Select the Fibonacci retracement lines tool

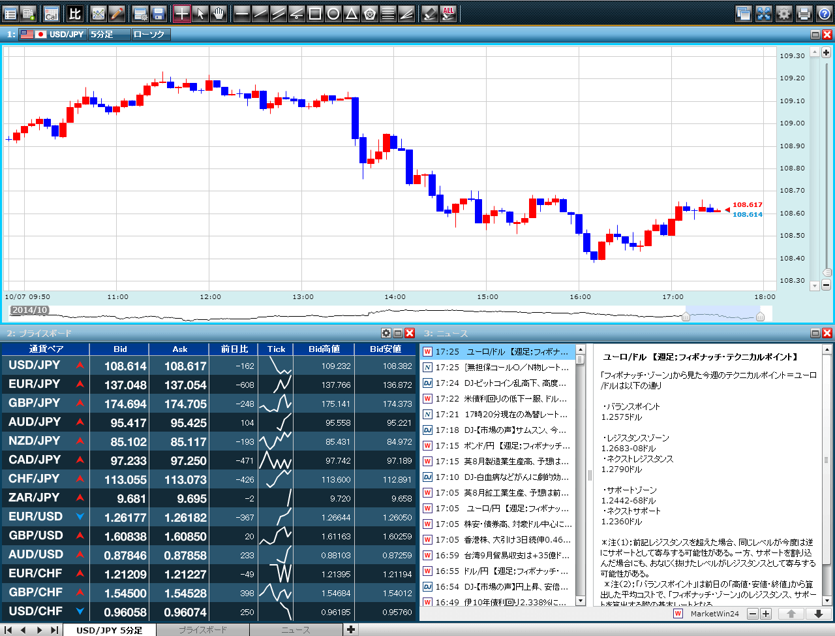coord(388,13)
